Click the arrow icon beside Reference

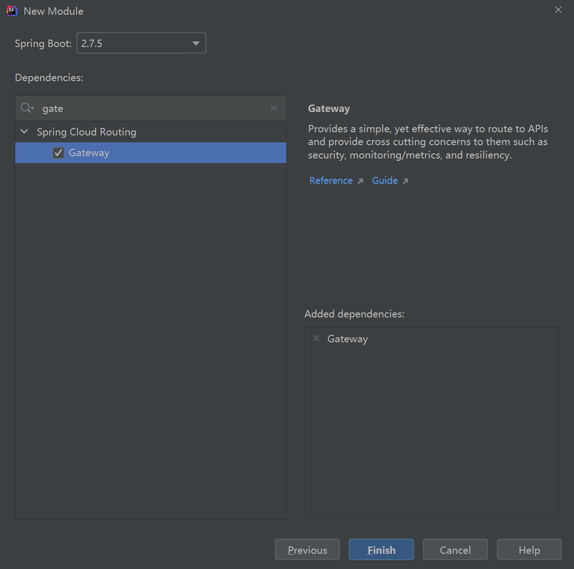(x=361, y=181)
